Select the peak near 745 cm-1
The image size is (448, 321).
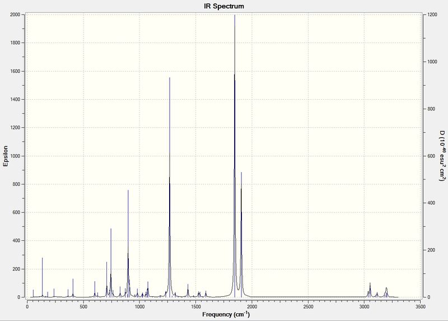pyautogui.click(x=111, y=263)
